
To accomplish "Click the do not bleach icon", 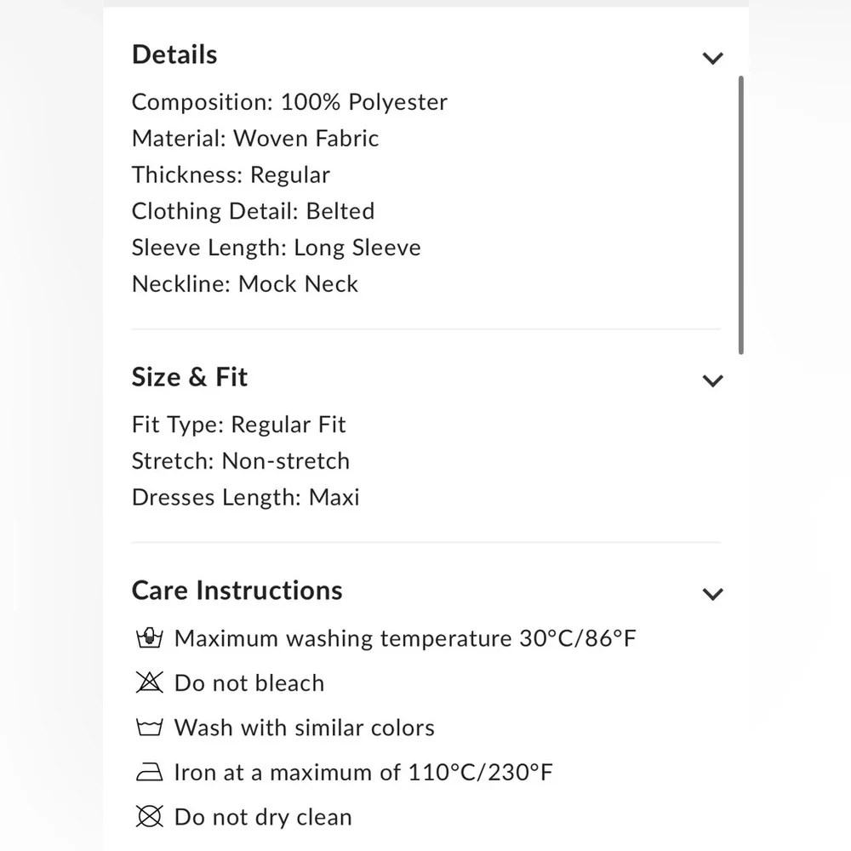I will pyautogui.click(x=149, y=683).
